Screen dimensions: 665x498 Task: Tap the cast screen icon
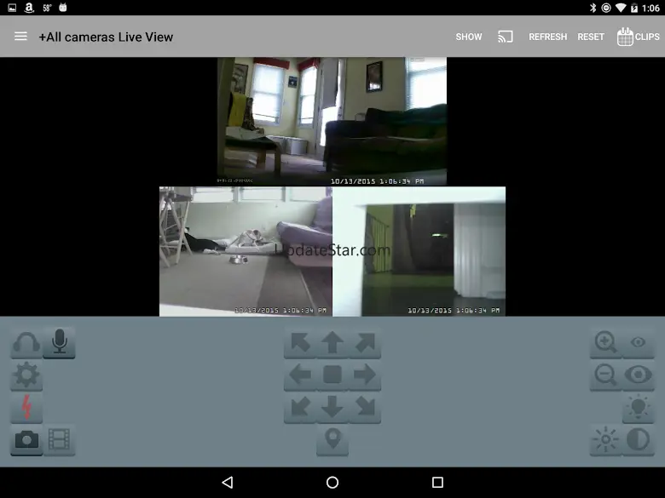click(x=505, y=37)
